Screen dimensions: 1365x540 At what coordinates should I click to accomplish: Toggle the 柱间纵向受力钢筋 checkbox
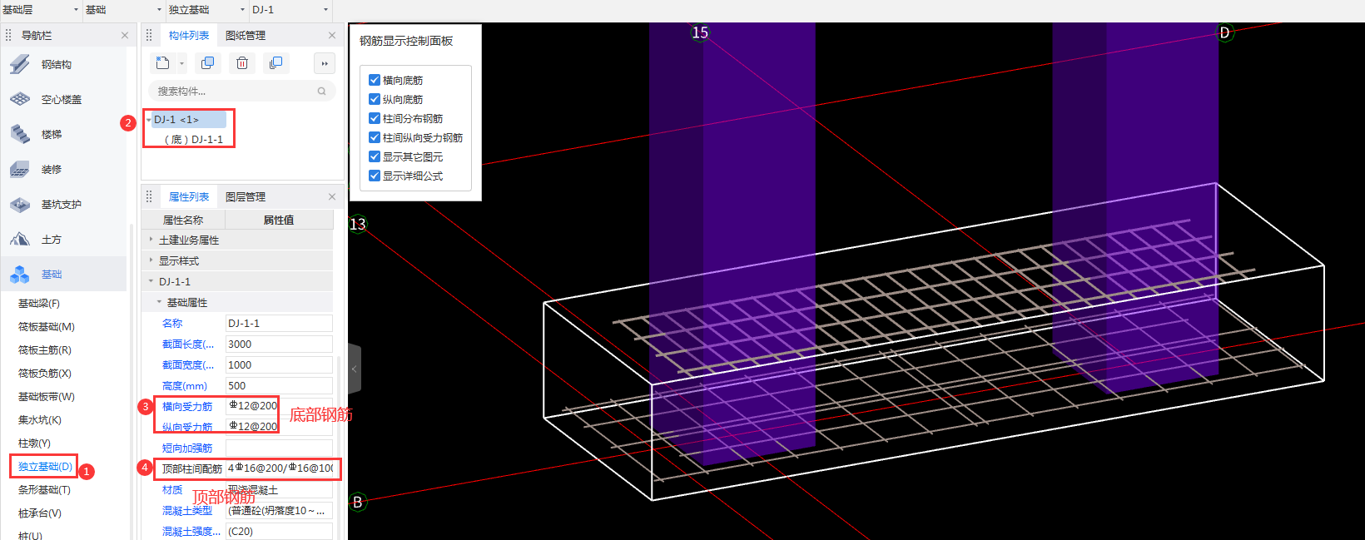coord(375,137)
